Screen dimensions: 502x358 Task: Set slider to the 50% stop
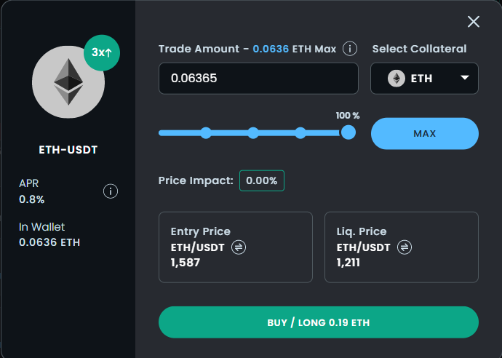253,133
